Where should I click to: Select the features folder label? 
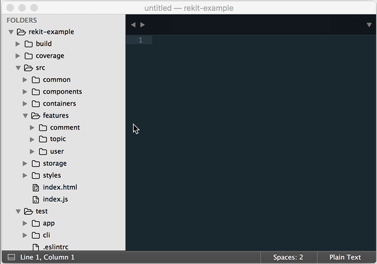point(56,115)
